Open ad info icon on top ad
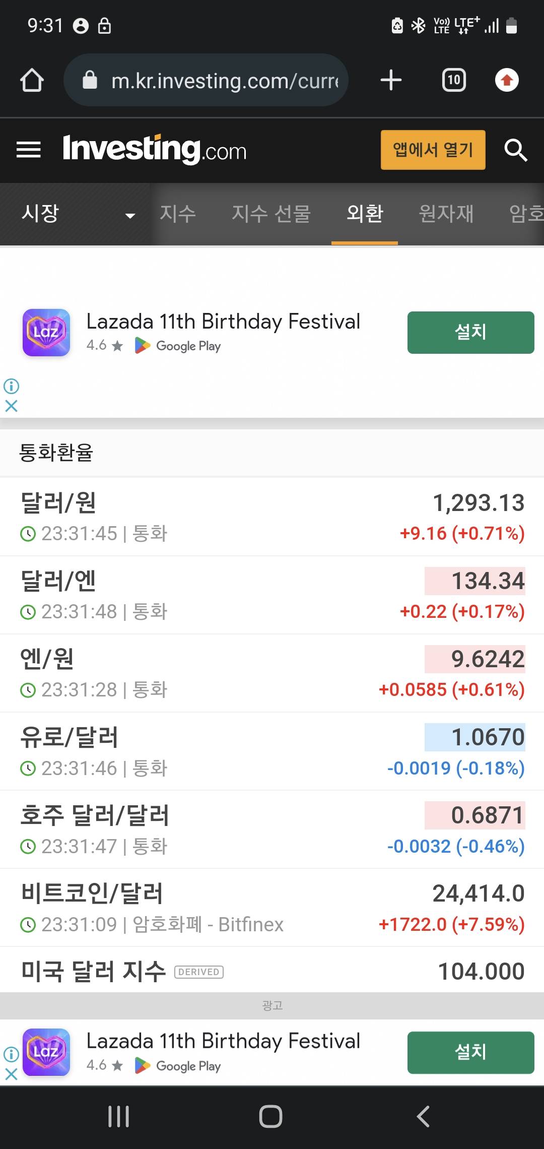 coord(11,387)
